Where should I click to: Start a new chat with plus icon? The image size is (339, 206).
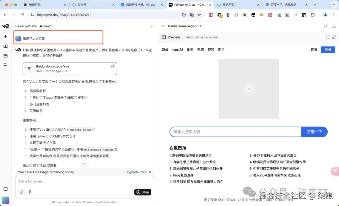(x=6, y=36)
